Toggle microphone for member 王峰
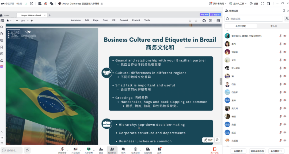The image size is (289, 154). [x=280, y=100]
